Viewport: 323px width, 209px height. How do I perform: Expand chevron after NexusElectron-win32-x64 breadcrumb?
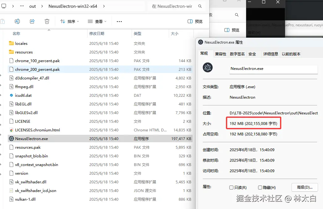104,6
